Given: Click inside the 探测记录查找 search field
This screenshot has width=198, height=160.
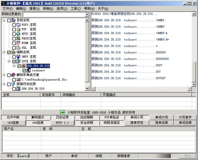Looking at the screenshot, I should tap(54, 14).
